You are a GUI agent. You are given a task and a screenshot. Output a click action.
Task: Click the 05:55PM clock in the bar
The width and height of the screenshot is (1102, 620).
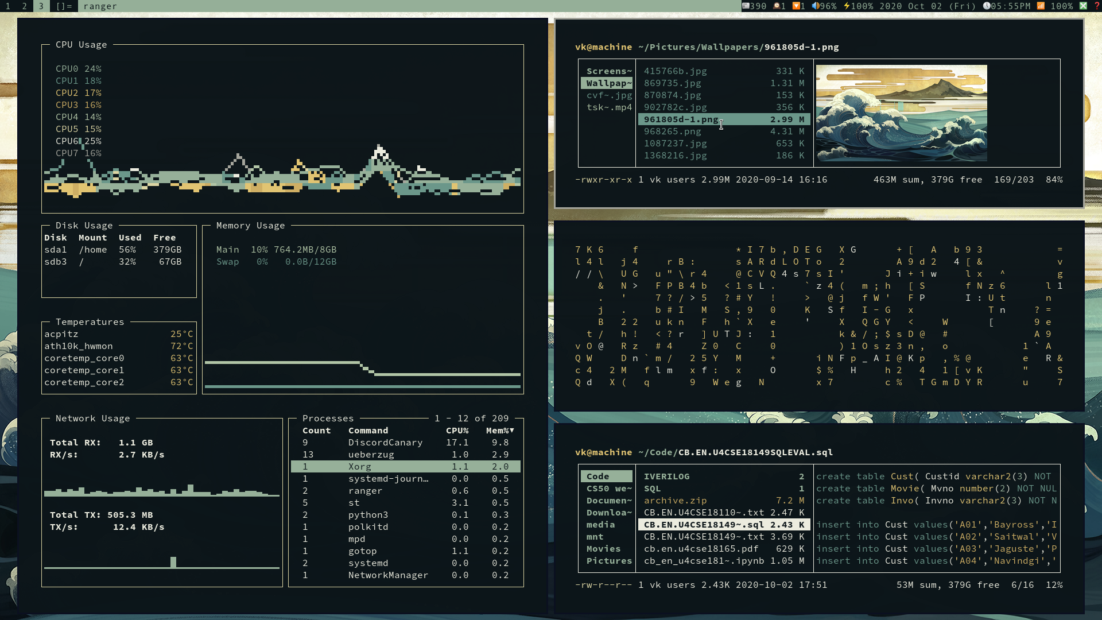point(1012,6)
